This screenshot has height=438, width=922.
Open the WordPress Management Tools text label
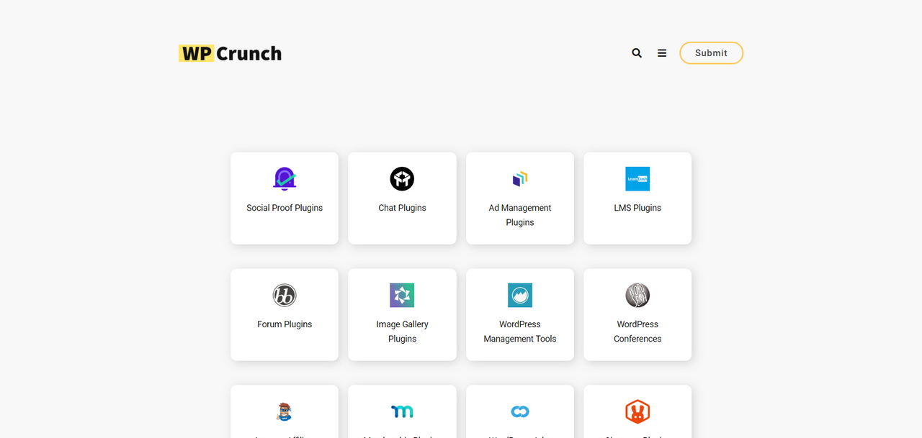(520, 332)
